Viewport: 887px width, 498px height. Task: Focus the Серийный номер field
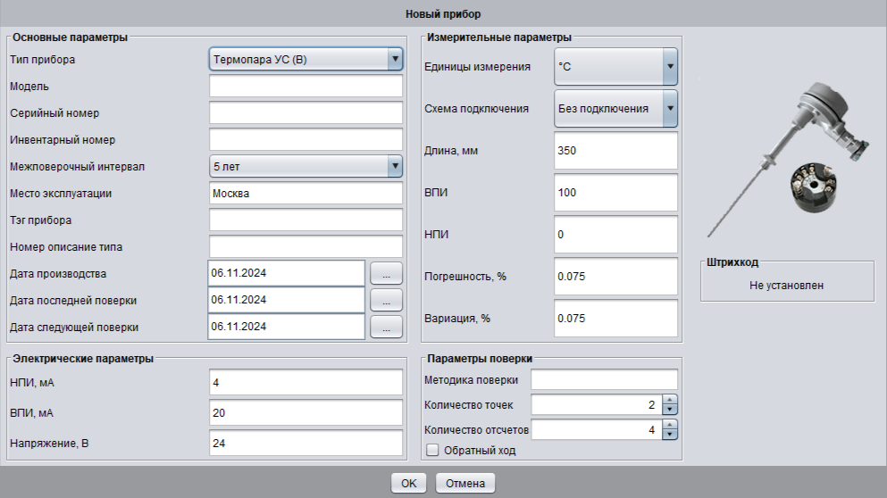305,113
